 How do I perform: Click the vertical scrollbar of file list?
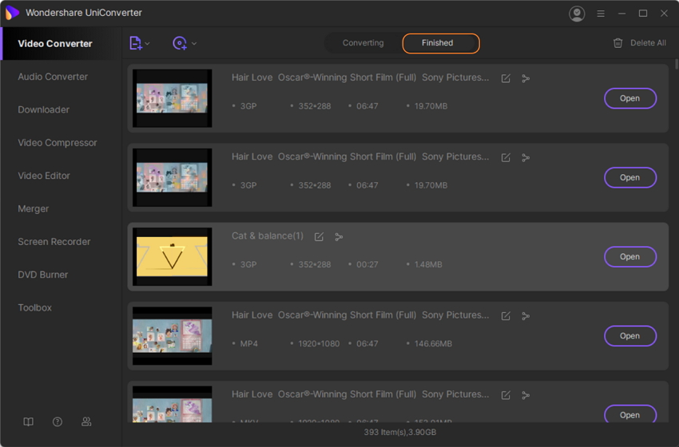point(677,64)
